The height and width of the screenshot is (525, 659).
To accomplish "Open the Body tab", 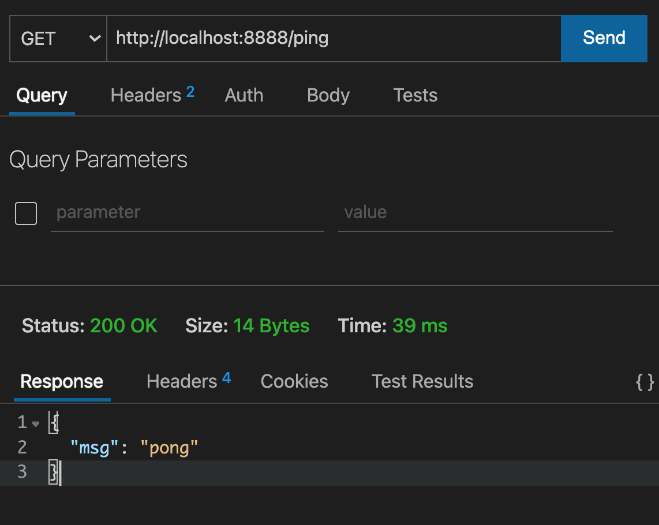I will coord(328,95).
